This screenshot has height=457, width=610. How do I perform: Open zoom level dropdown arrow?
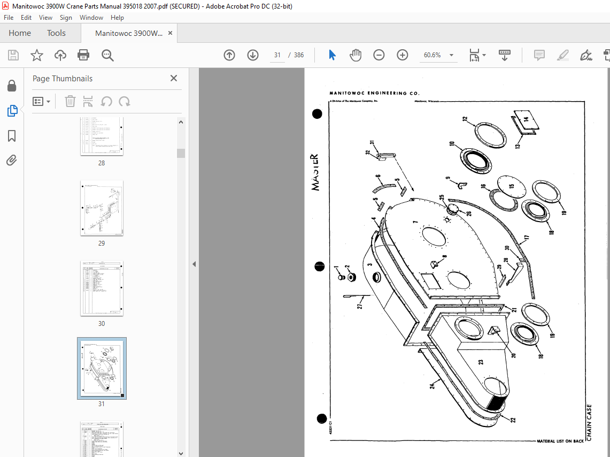451,55
